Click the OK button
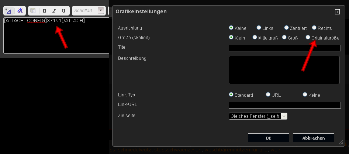The image size is (349, 154). [269, 138]
